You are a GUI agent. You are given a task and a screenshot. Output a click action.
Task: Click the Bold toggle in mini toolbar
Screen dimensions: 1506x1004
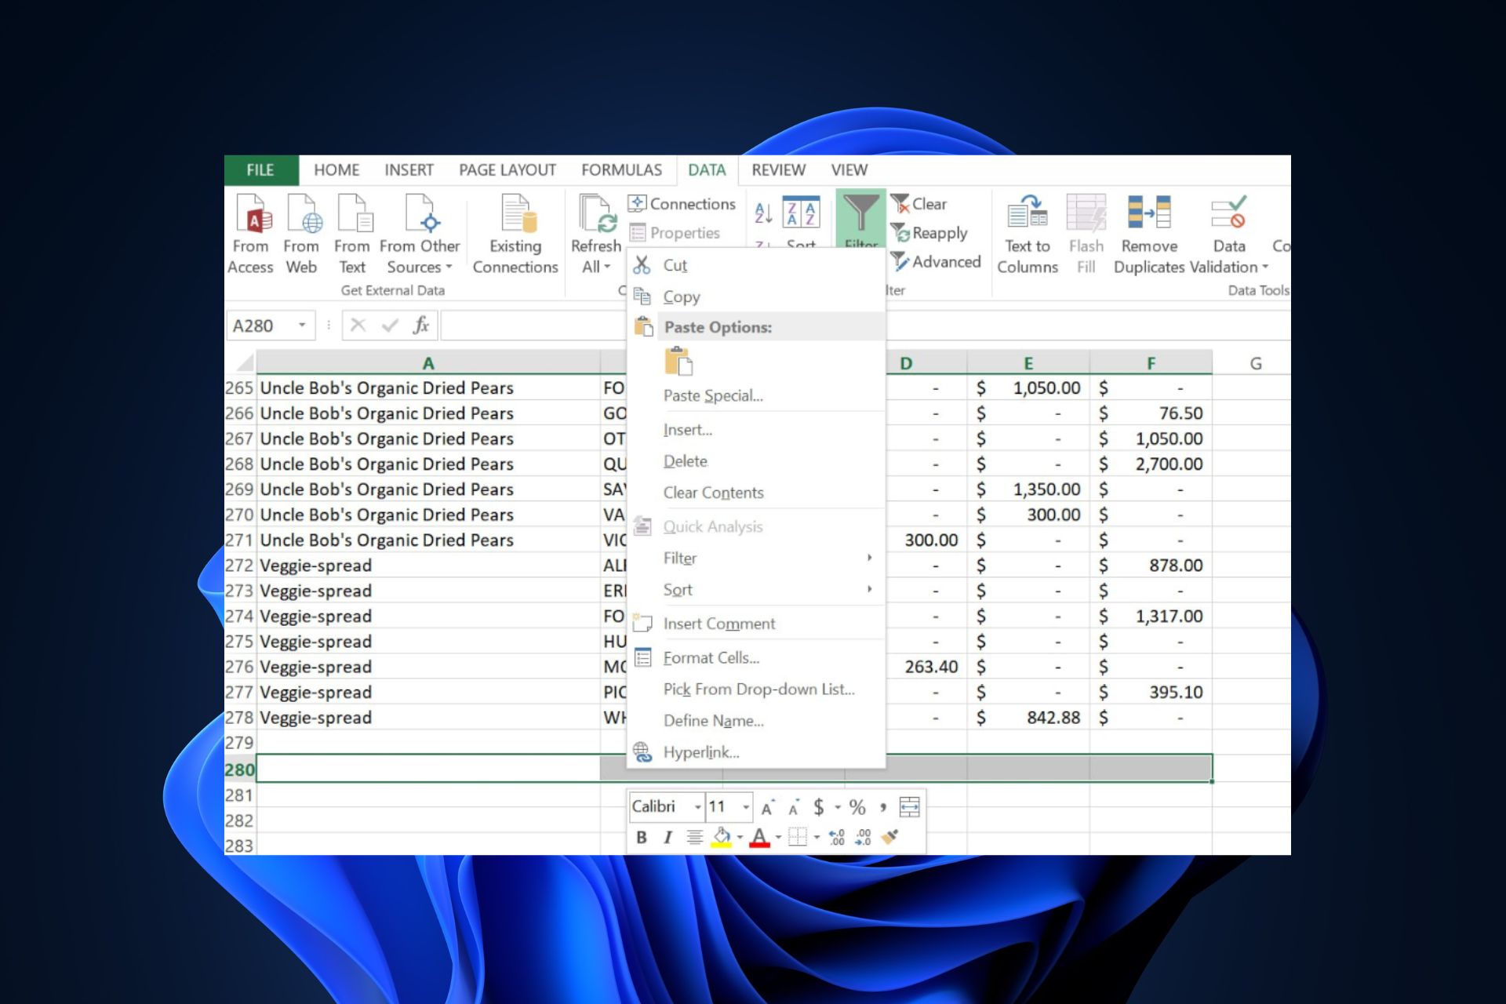pos(640,837)
